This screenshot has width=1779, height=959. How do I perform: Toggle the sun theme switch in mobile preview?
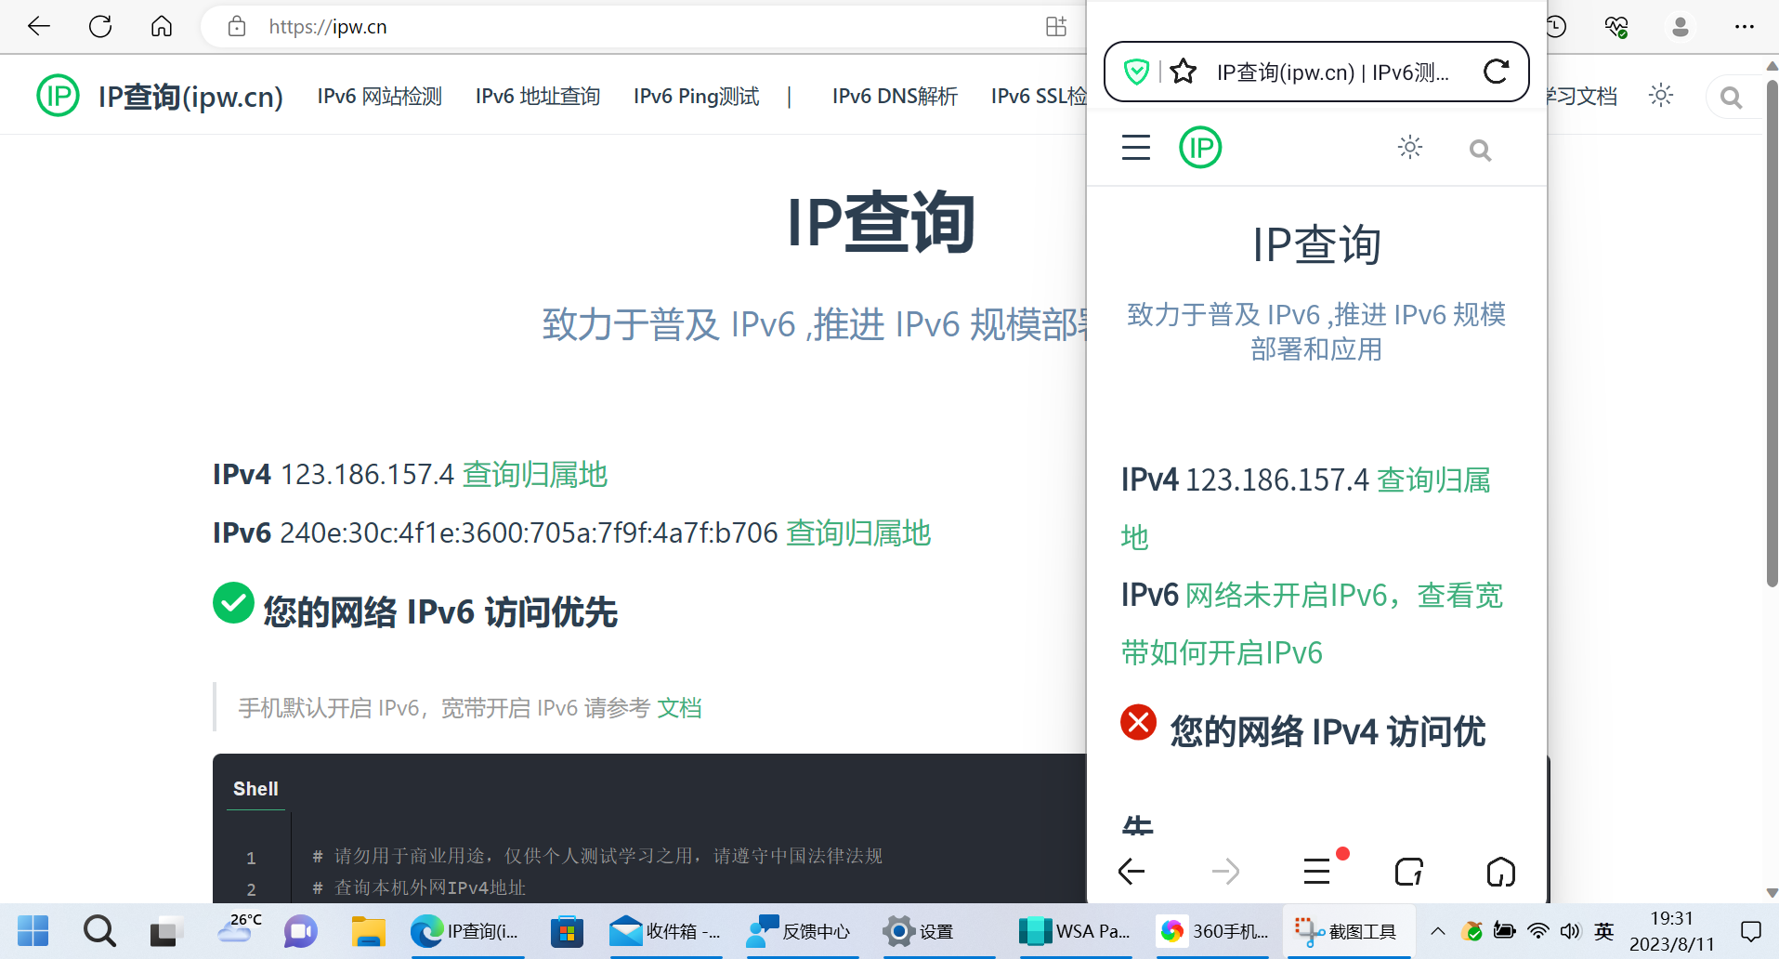[x=1409, y=147]
